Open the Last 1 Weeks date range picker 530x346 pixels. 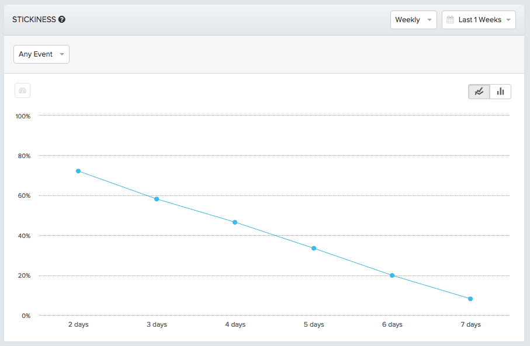click(479, 19)
